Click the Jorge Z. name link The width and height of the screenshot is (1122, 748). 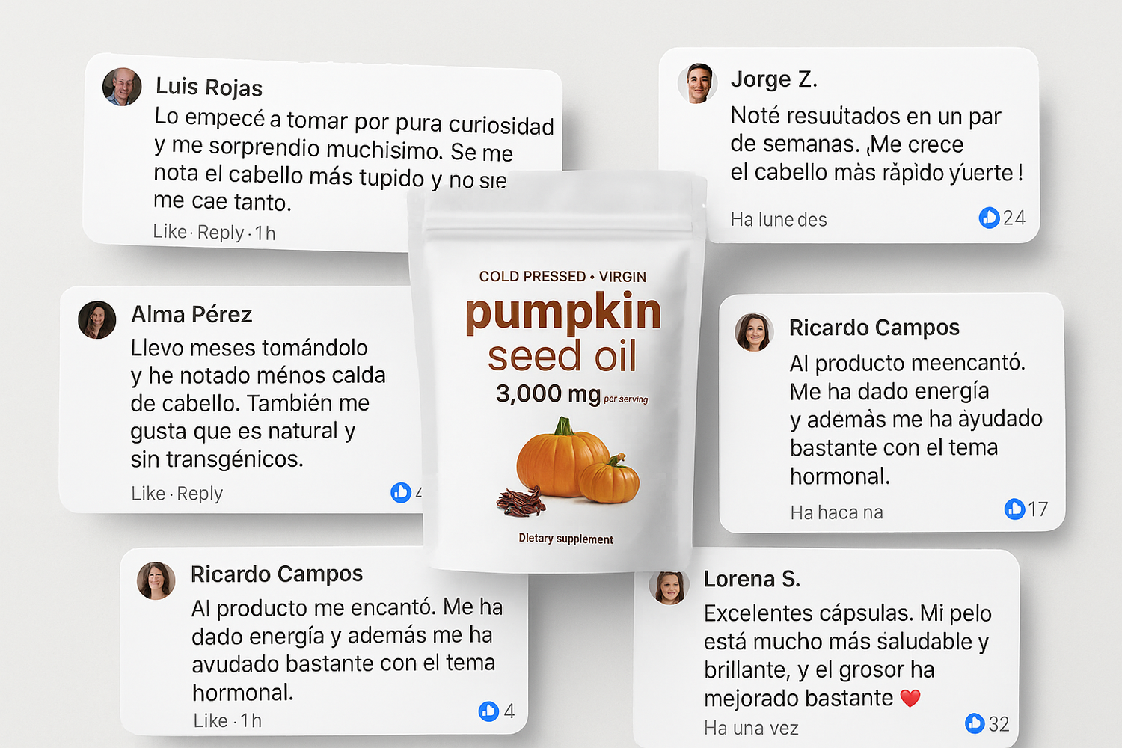coord(773,79)
